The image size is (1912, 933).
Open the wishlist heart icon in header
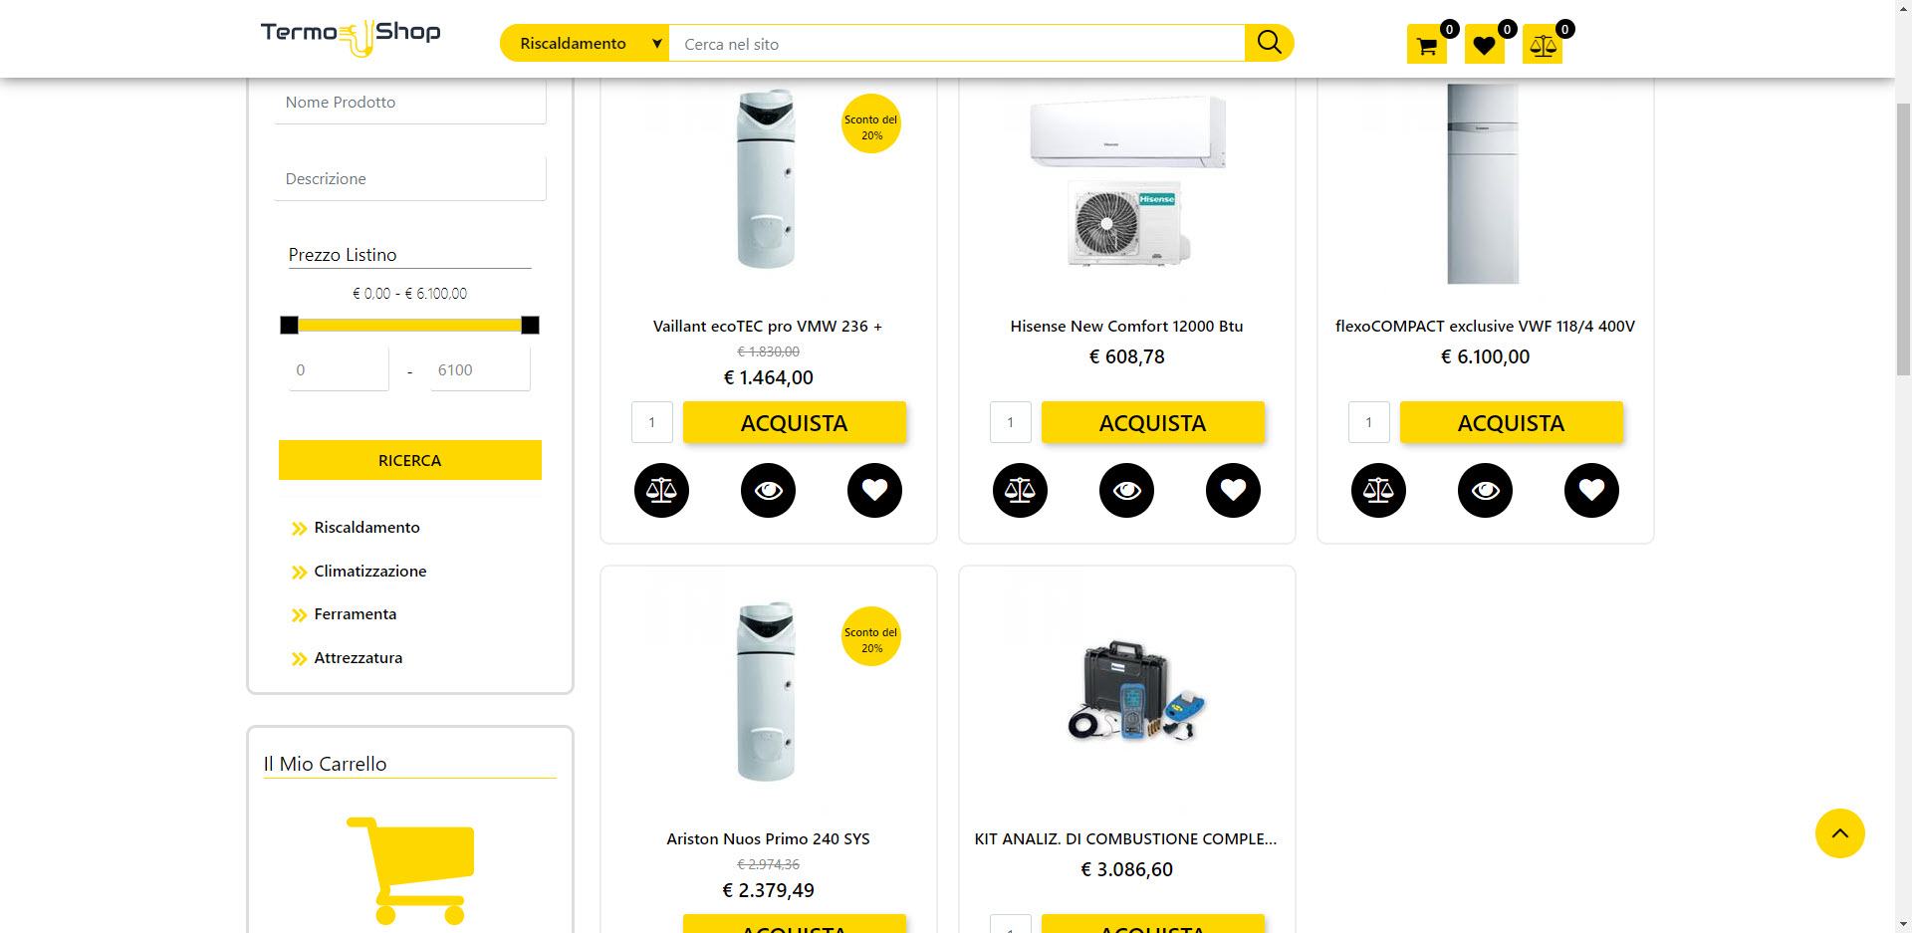tap(1484, 45)
